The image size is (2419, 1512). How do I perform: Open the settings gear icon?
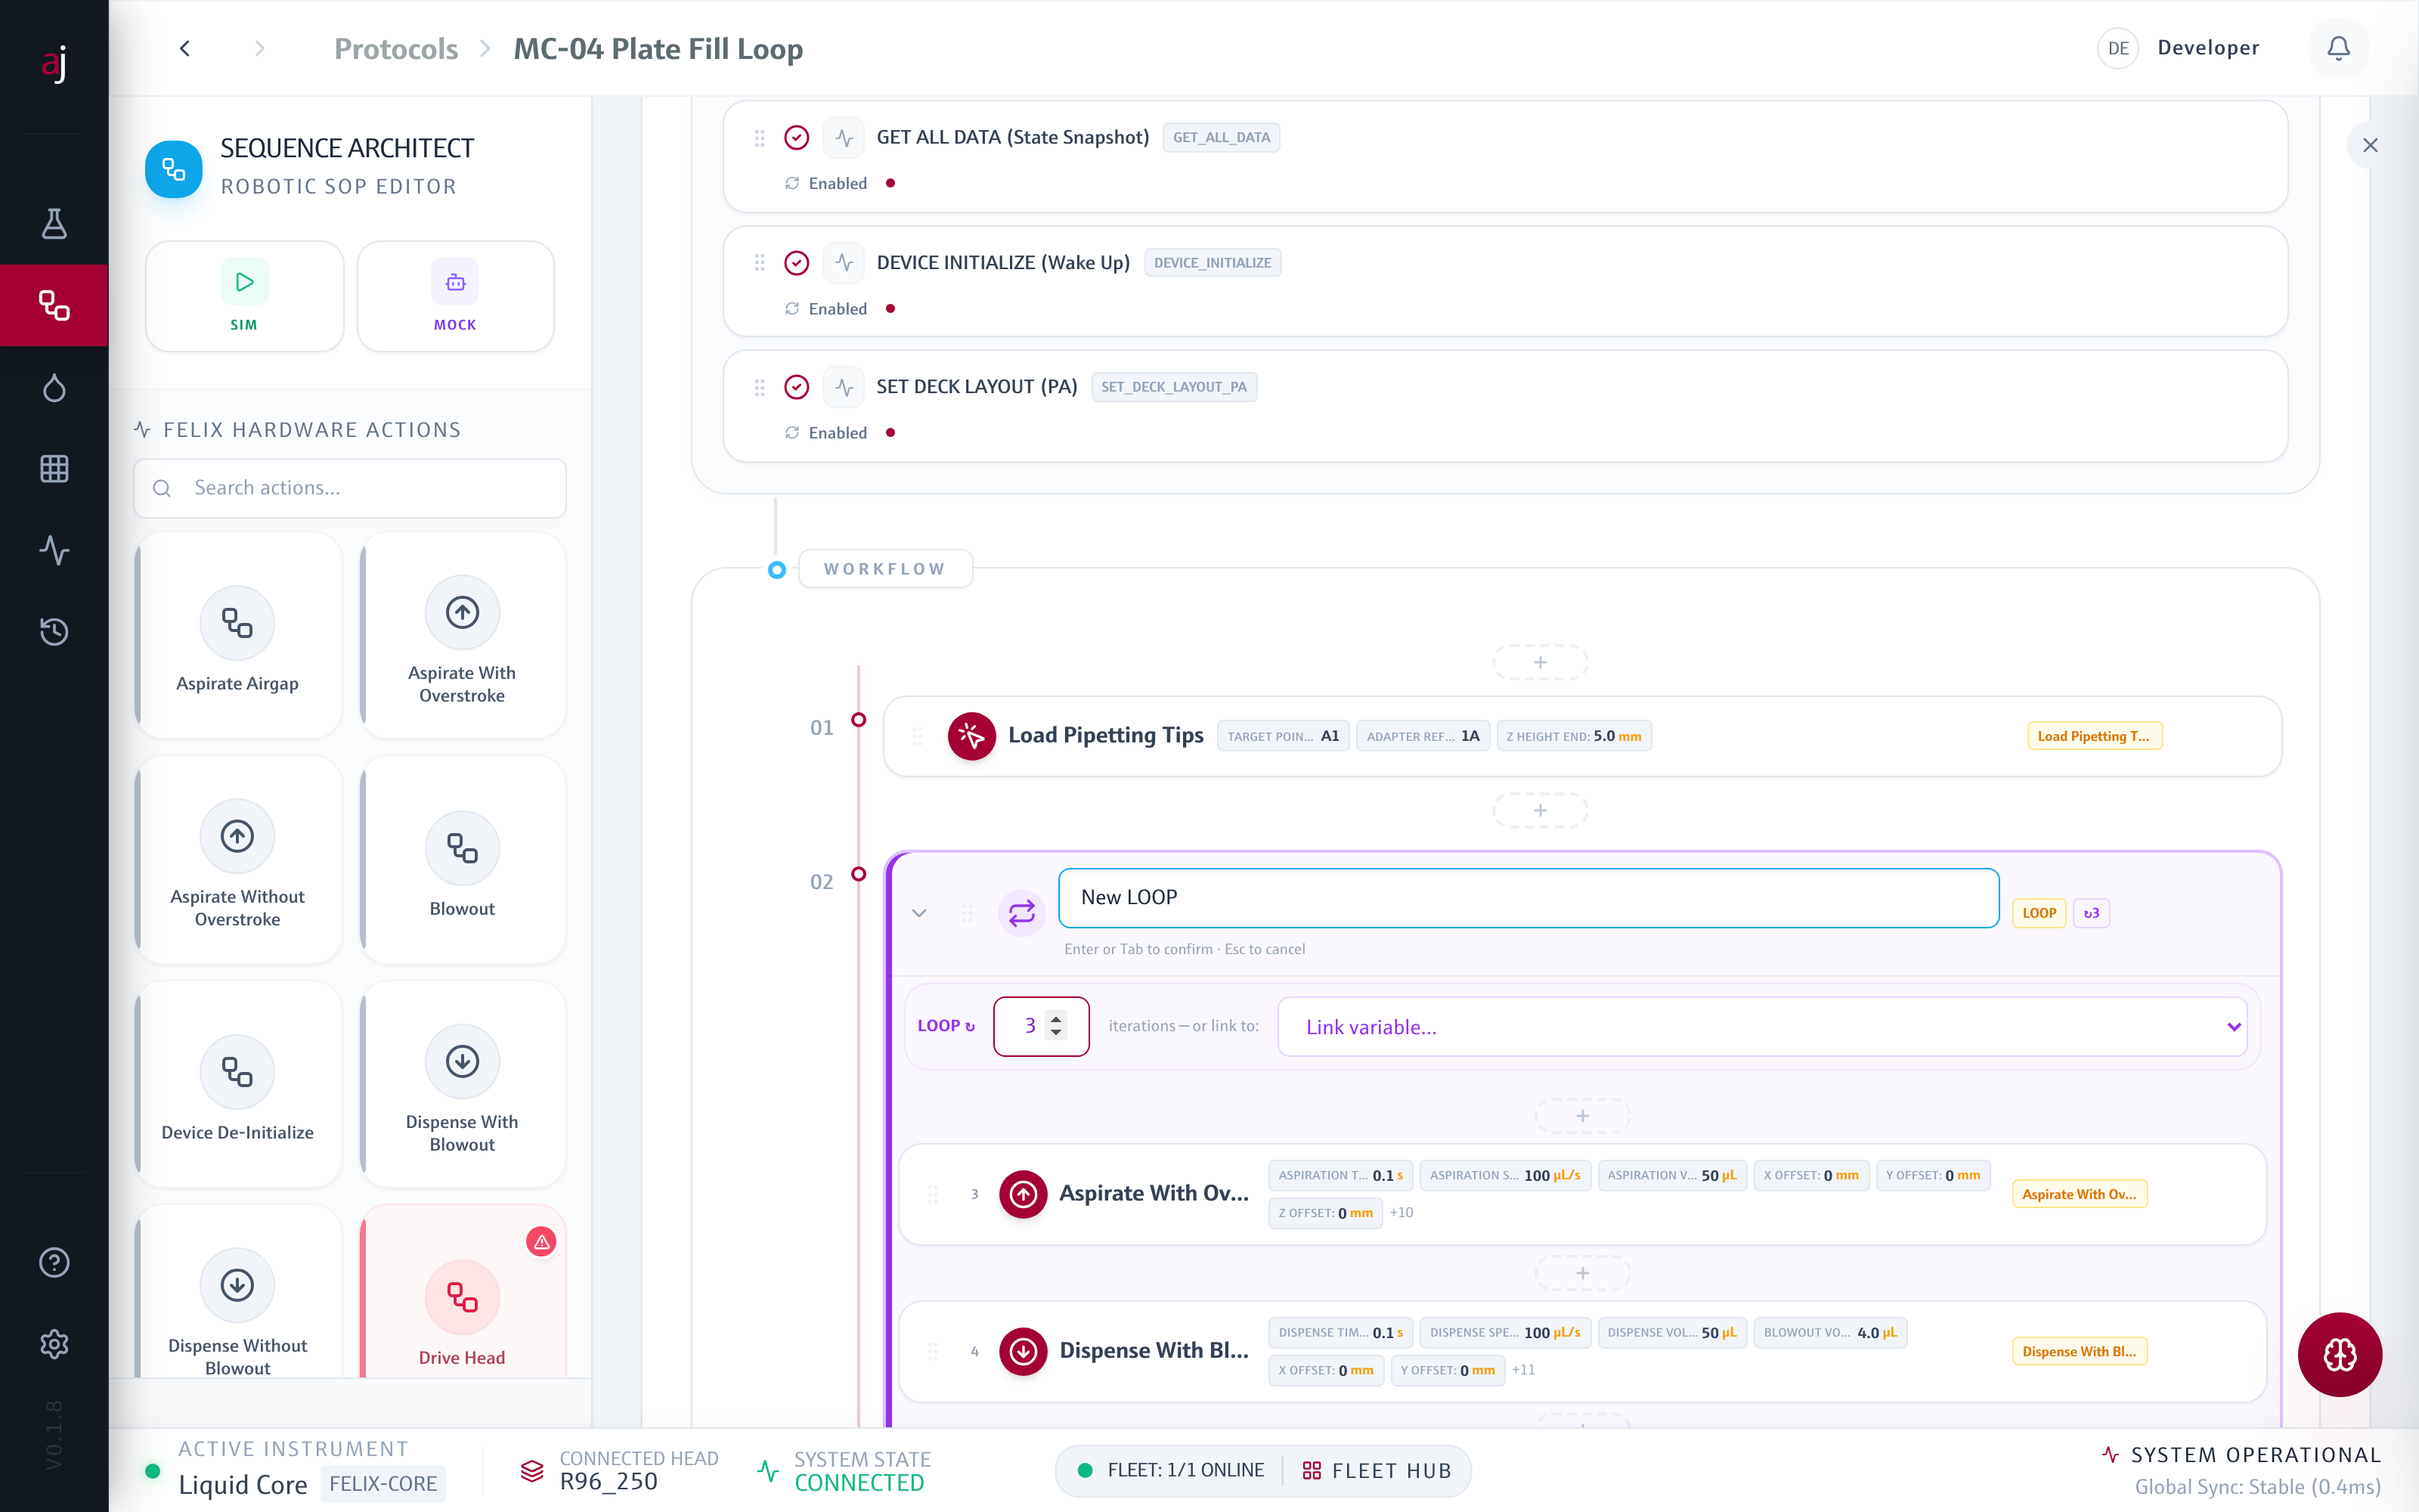pos(54,1343)
